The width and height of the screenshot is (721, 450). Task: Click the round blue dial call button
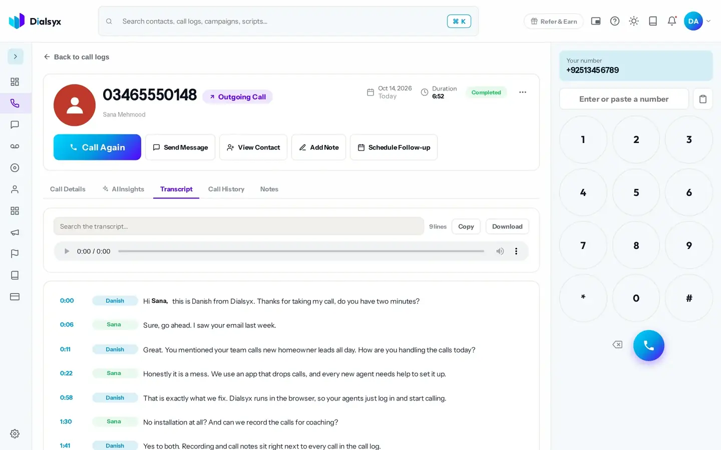pyautogui.click(x=649, y=345)
